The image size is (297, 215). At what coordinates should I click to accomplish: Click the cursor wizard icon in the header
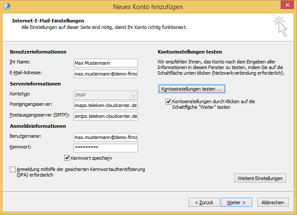tap(280, 26)
